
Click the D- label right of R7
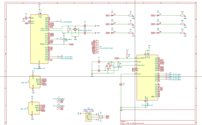click(x=108, y=118)
